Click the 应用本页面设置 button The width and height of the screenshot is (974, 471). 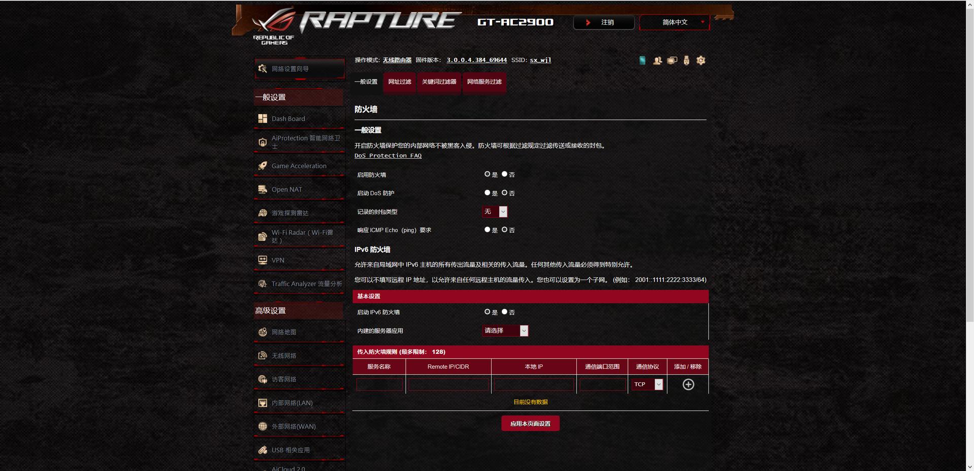(530, 423)
